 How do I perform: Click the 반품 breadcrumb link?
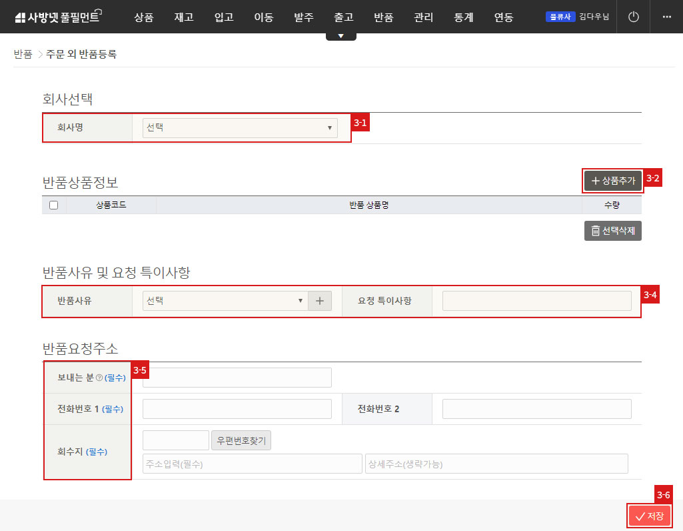(23, 54)
